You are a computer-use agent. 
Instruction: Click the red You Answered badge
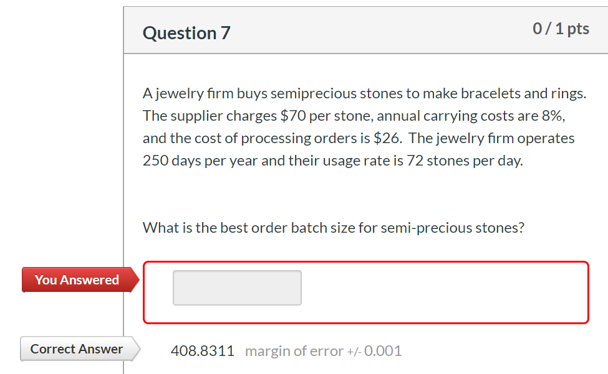tap(76, 279)
